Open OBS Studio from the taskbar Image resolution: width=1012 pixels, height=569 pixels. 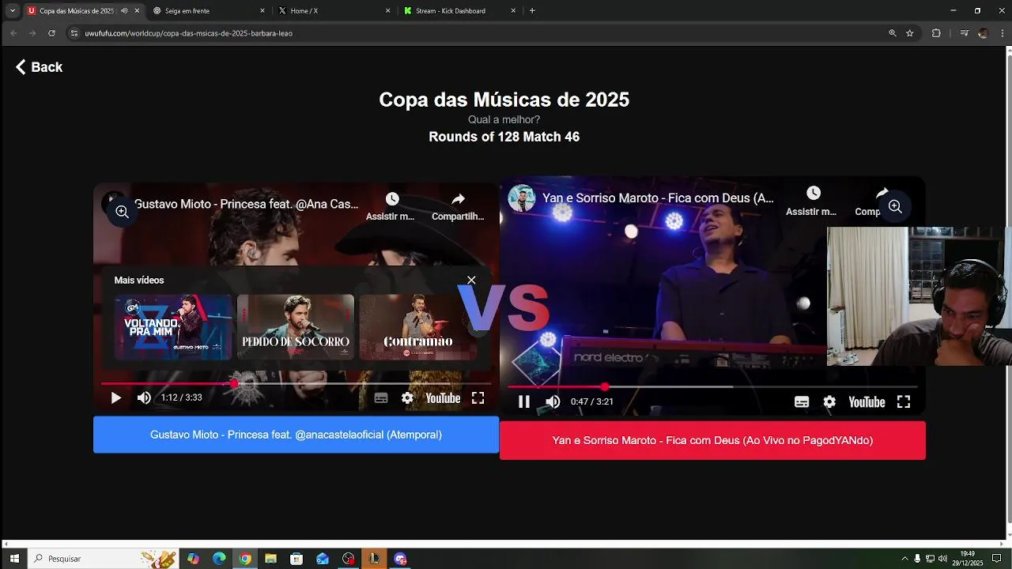click(x=348, y=559)
